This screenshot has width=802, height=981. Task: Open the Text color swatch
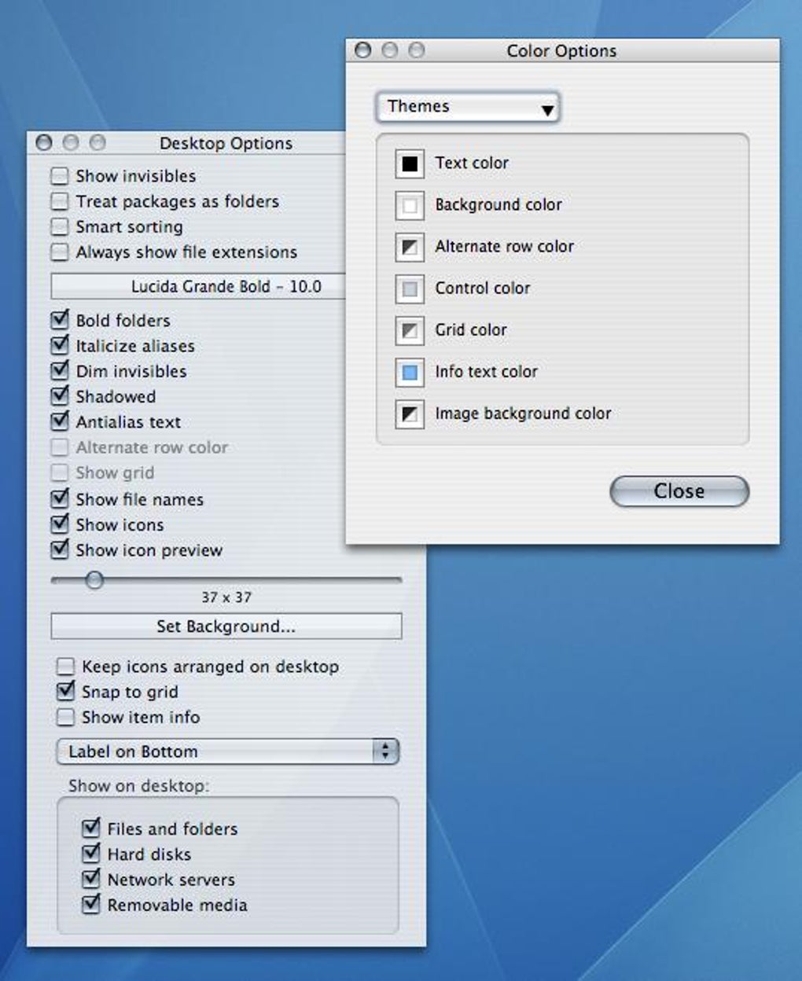click(410, 163)
